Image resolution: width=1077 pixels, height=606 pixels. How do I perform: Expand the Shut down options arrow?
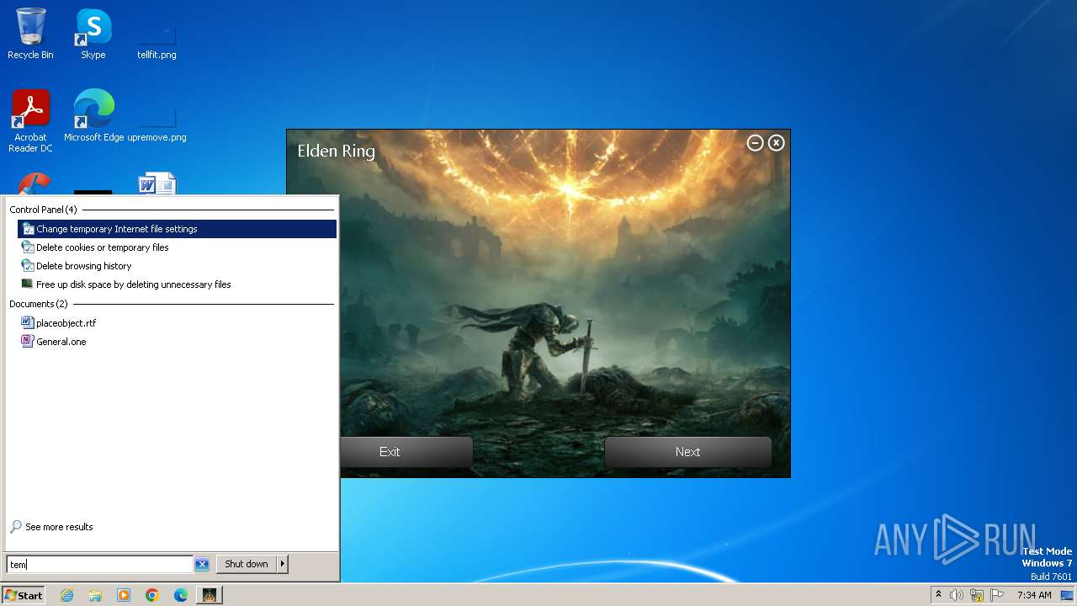(283, 564)
